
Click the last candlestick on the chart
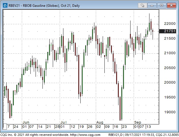[x=153, y=31]
